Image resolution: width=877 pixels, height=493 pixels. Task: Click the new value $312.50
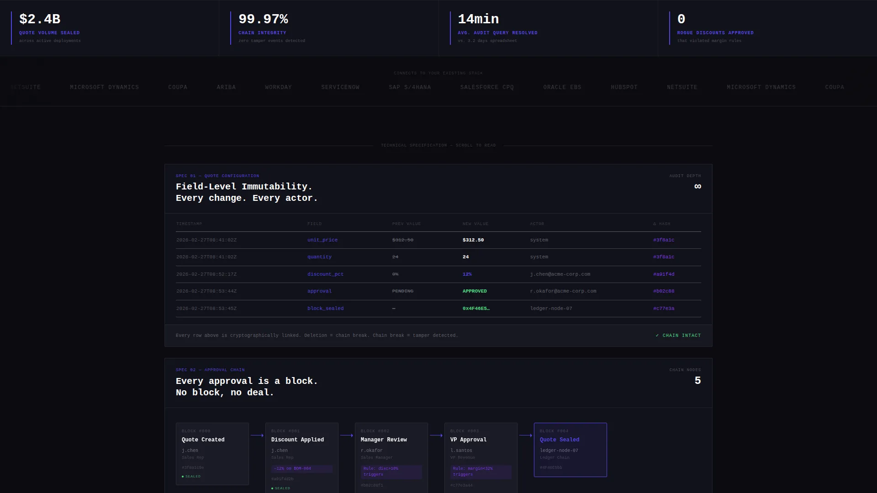click(473, 240)
